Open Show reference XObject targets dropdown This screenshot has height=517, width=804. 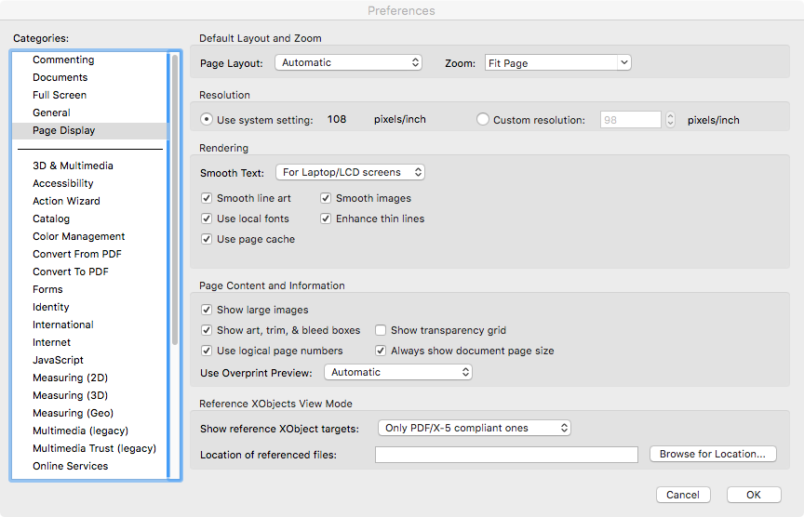tap(475, 428)
